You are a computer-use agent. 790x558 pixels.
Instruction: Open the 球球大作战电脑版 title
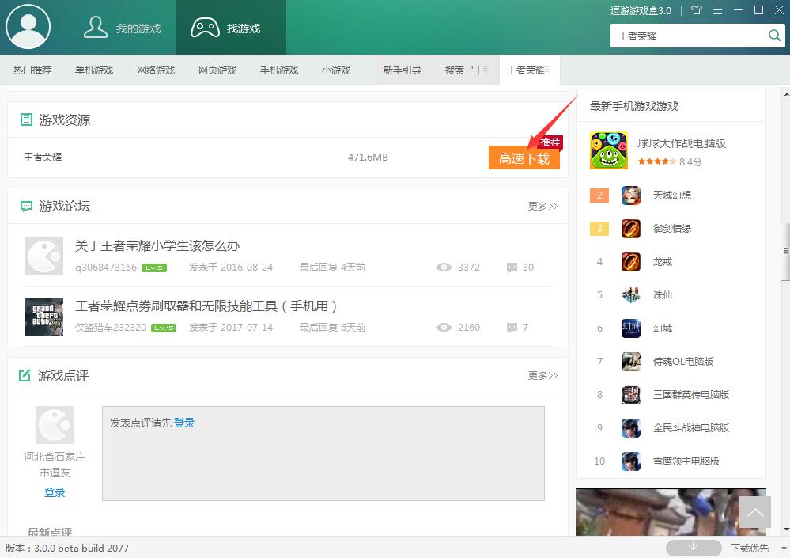tap(682, 143)
